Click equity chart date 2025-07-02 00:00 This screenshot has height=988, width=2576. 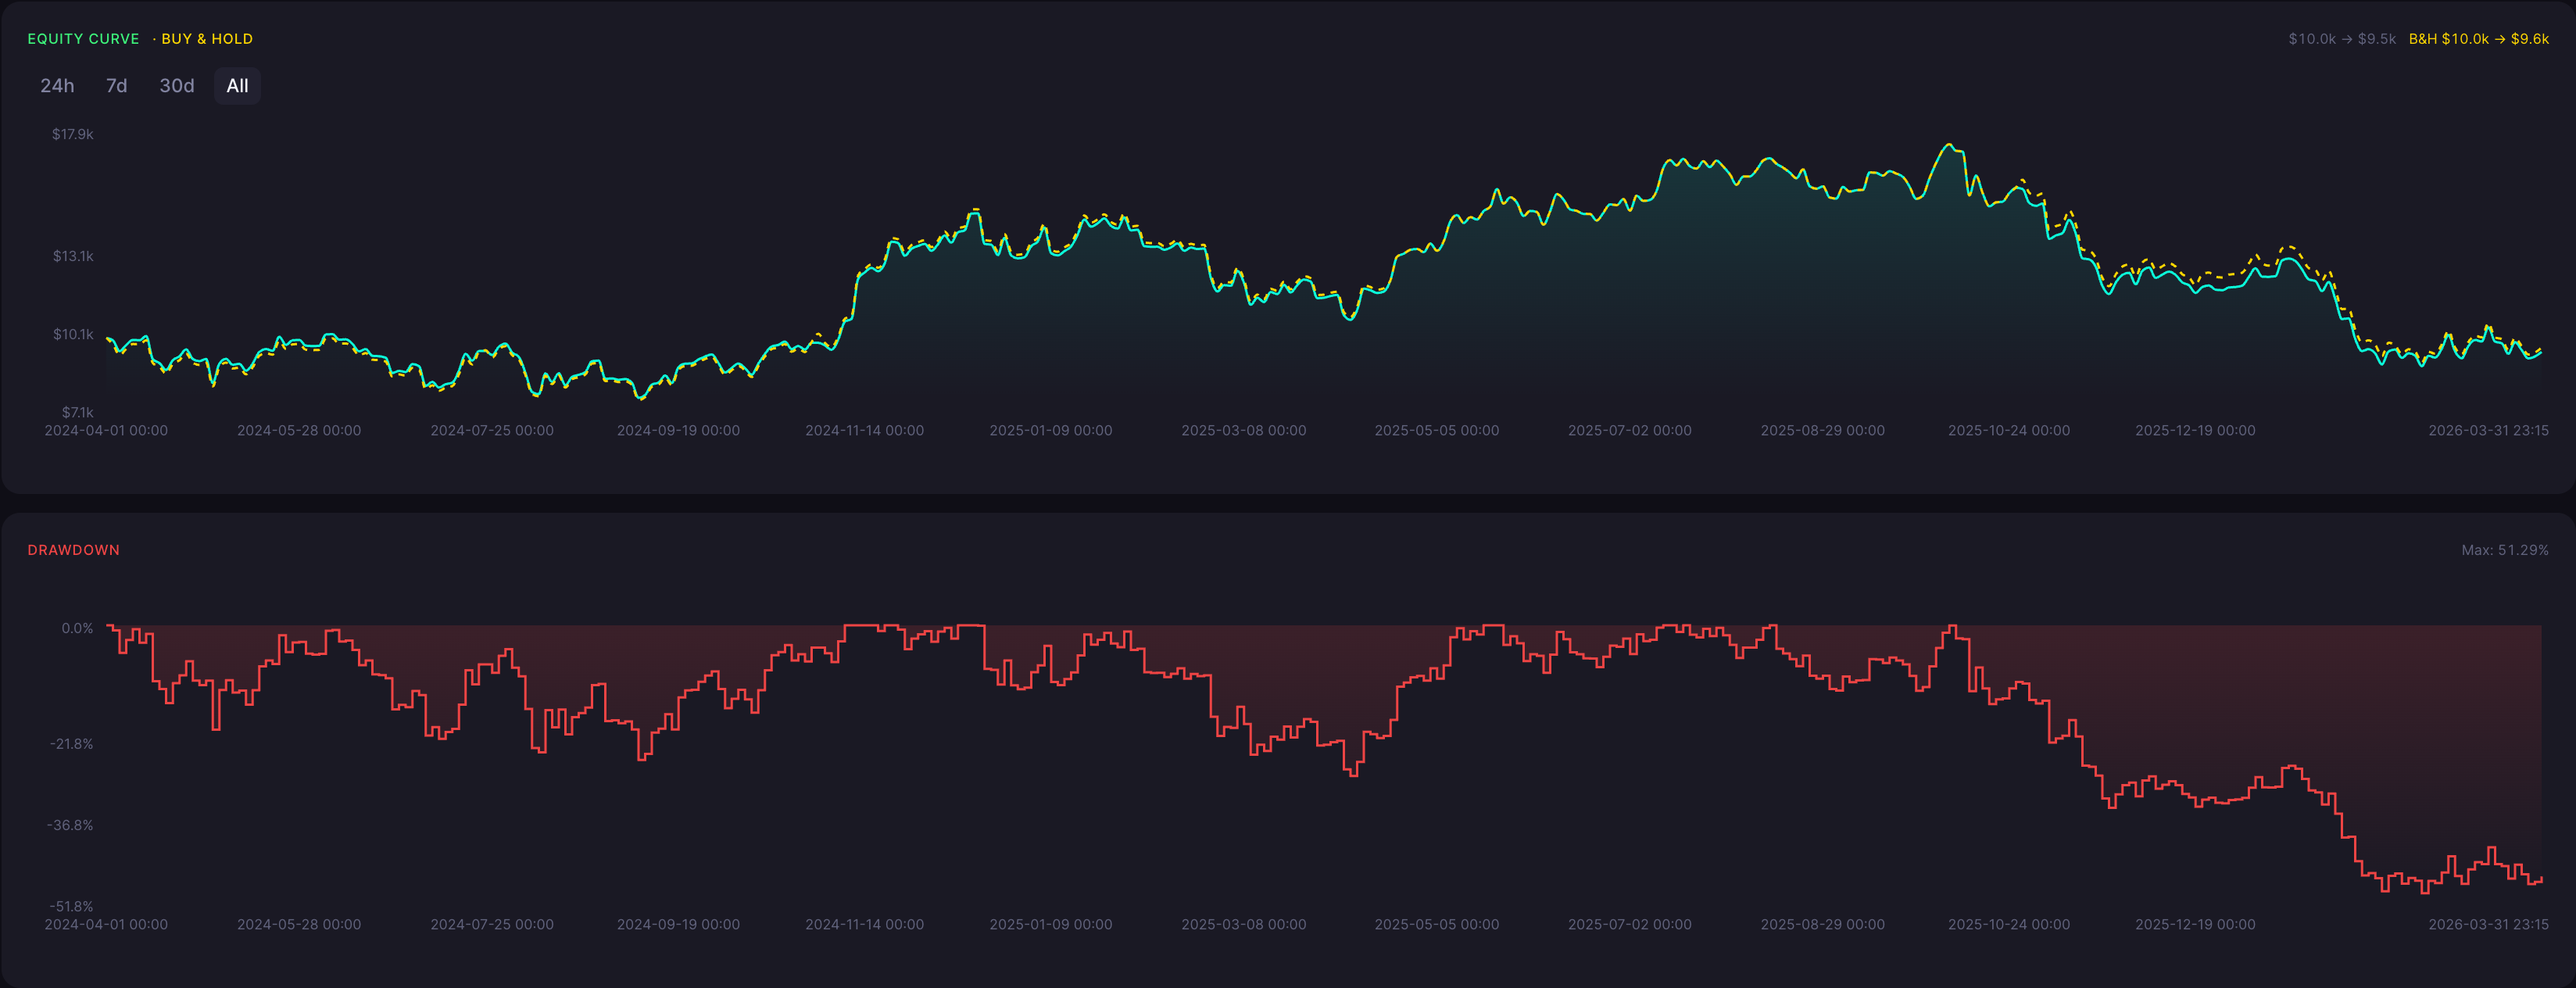pos(1629,430)
